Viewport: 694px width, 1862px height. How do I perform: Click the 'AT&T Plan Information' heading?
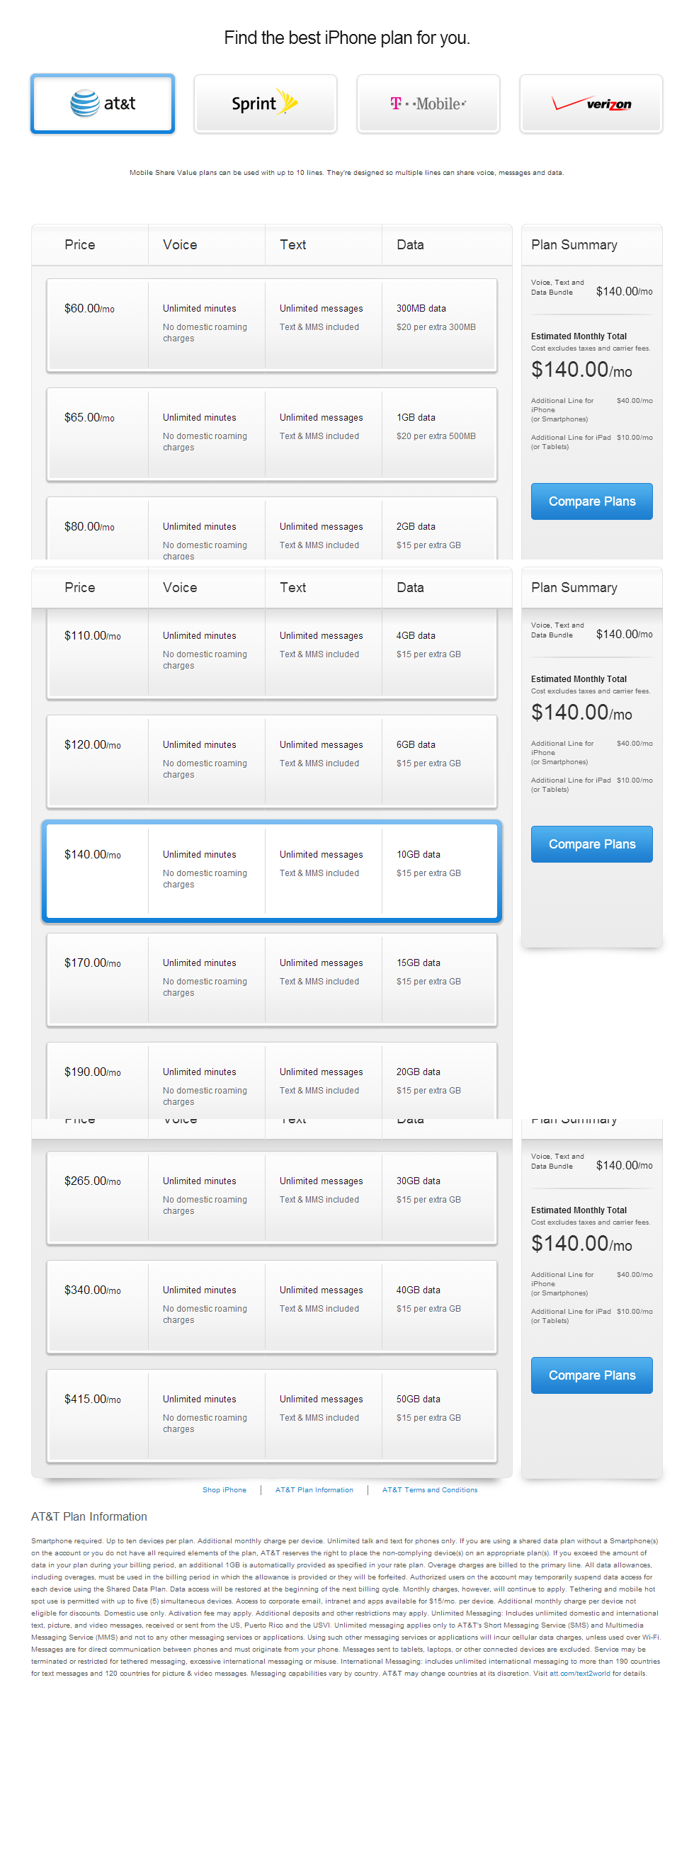(x=89, y=1516)
